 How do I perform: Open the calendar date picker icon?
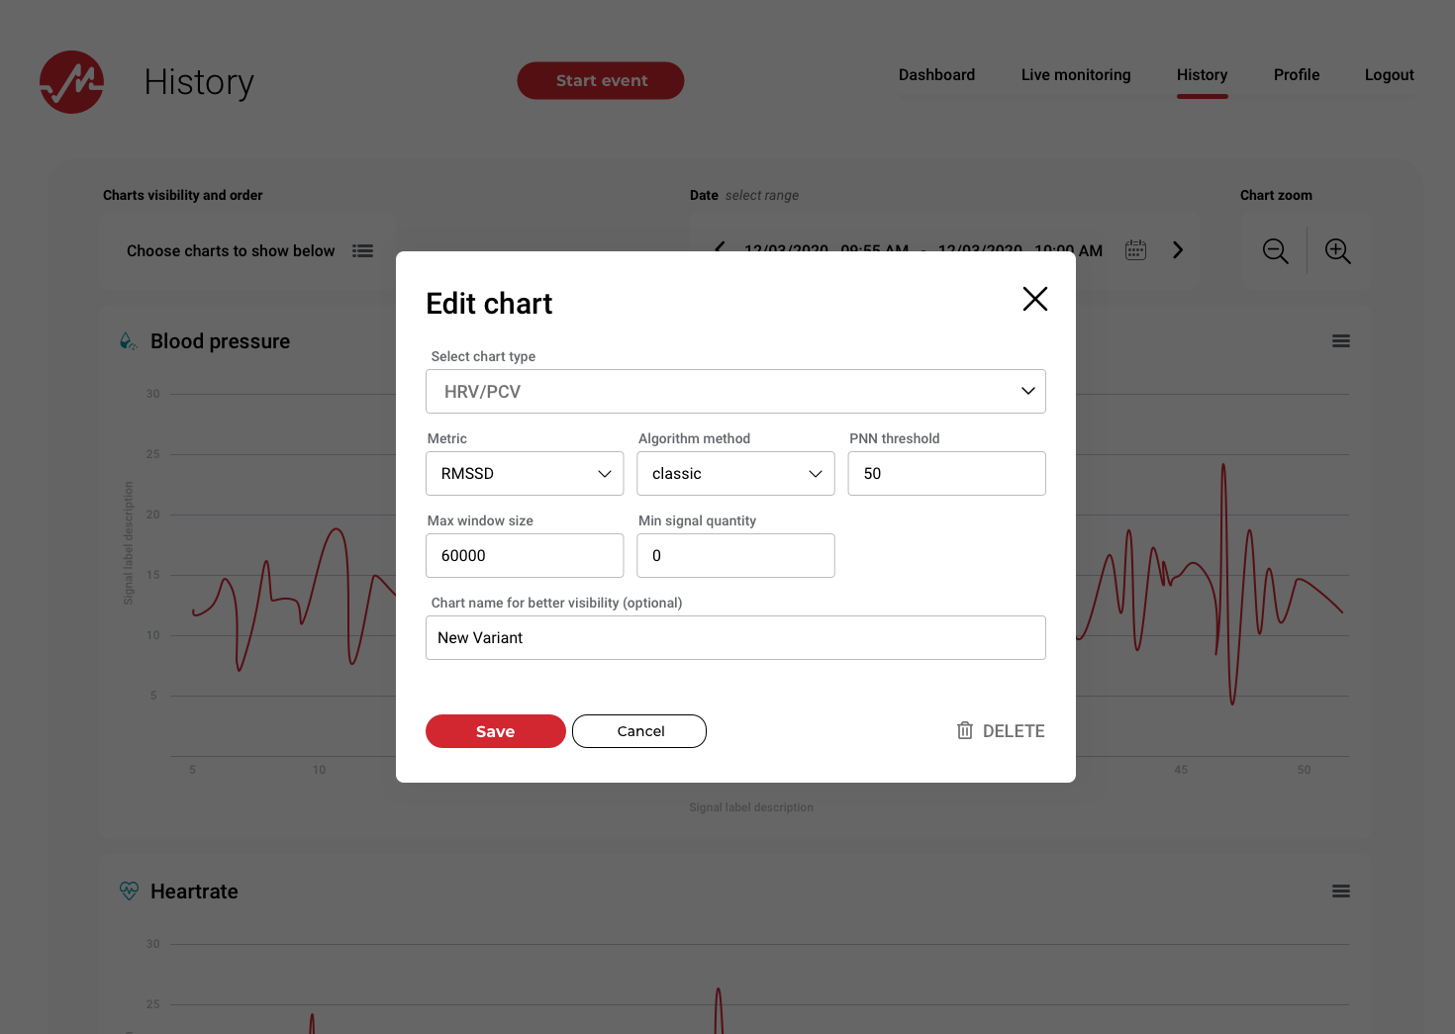(x=1135, y=250)
